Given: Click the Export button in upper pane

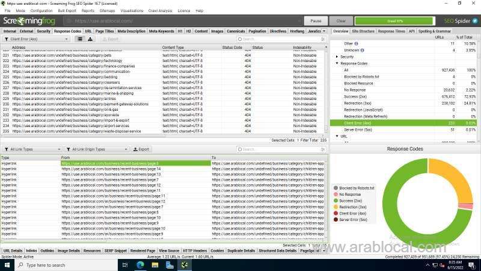Looking at the screenshot, I should [111, 39].
